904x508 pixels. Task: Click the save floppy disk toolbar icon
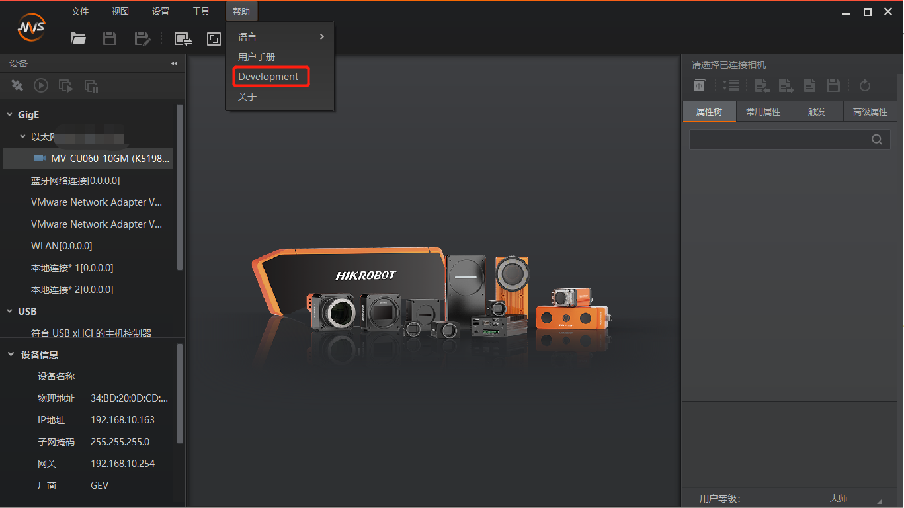click(110, 39)
